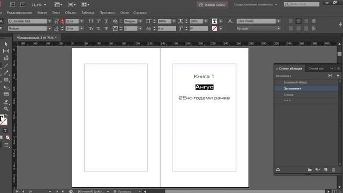Viewport: 343px width, 193px height.
Task: Open Макет menu
Action: click(x=42, y=13)
